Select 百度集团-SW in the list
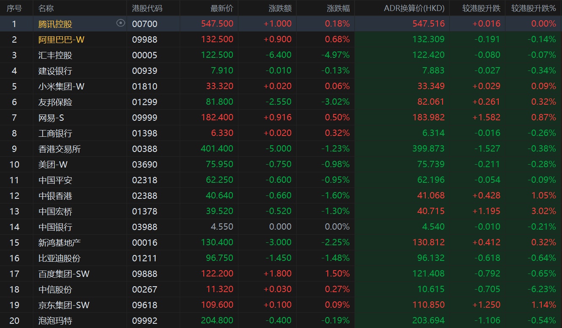Viewport: 562px width, 328px height. [x=64, y=274]
